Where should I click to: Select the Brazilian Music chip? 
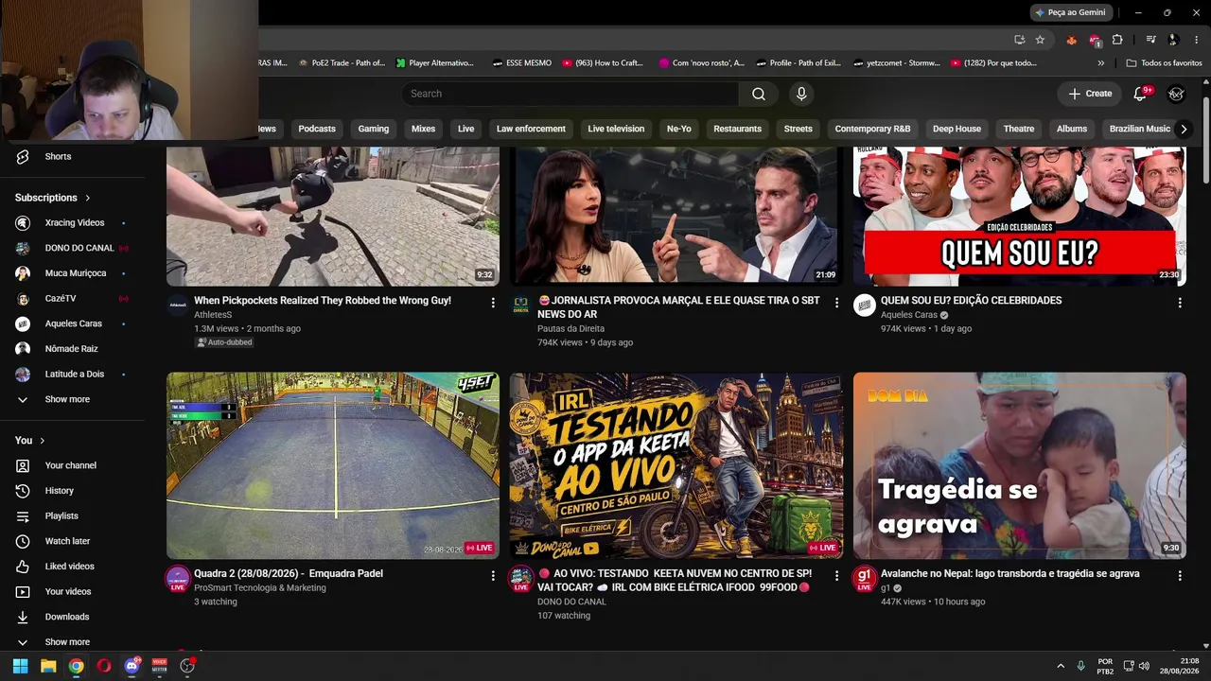point(1140,129)
